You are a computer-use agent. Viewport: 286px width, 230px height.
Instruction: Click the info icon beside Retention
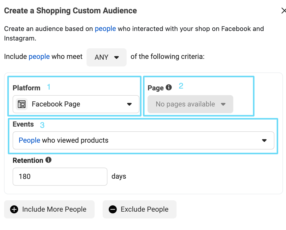[48, 160]
